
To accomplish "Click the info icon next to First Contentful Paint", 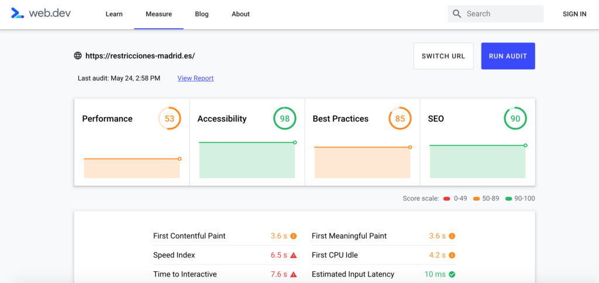I will point(294,236).
